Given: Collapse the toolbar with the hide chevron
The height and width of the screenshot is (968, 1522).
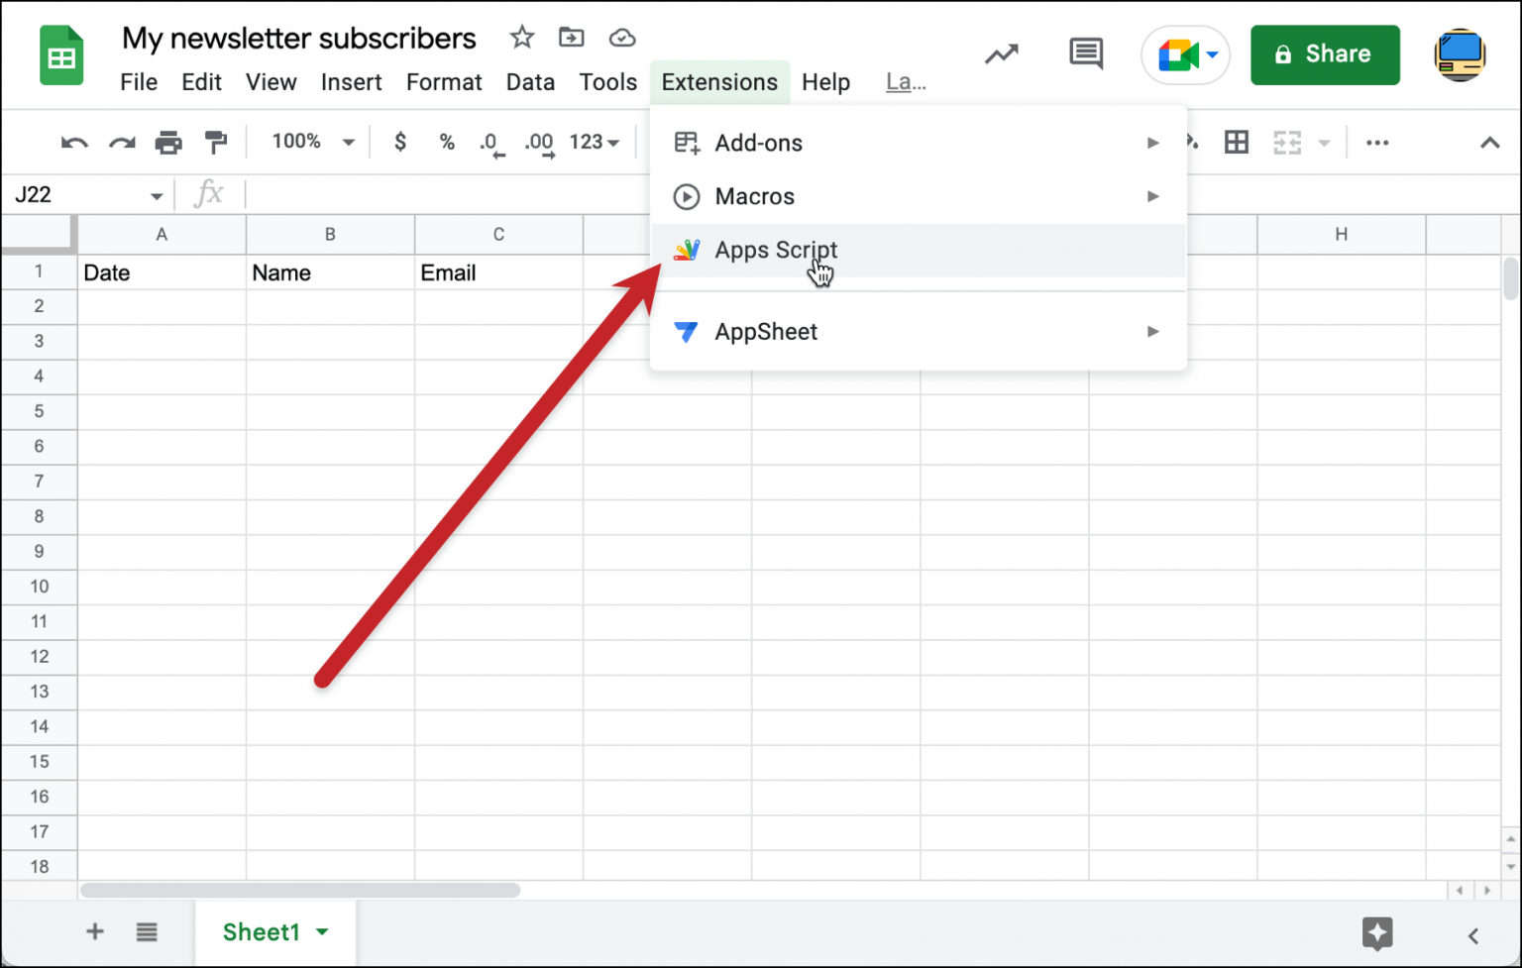Looking at the screenshot, I should pos(1490,142).
